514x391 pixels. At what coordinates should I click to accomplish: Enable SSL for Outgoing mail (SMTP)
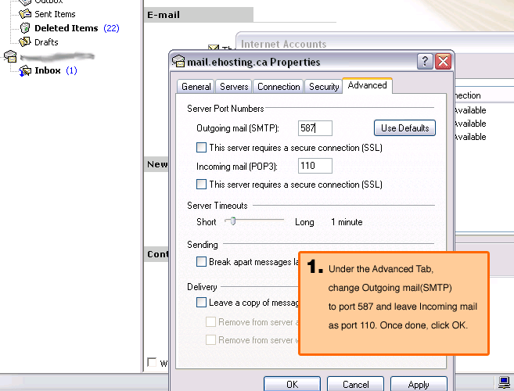pyautogui.click(x=201, y=148)
